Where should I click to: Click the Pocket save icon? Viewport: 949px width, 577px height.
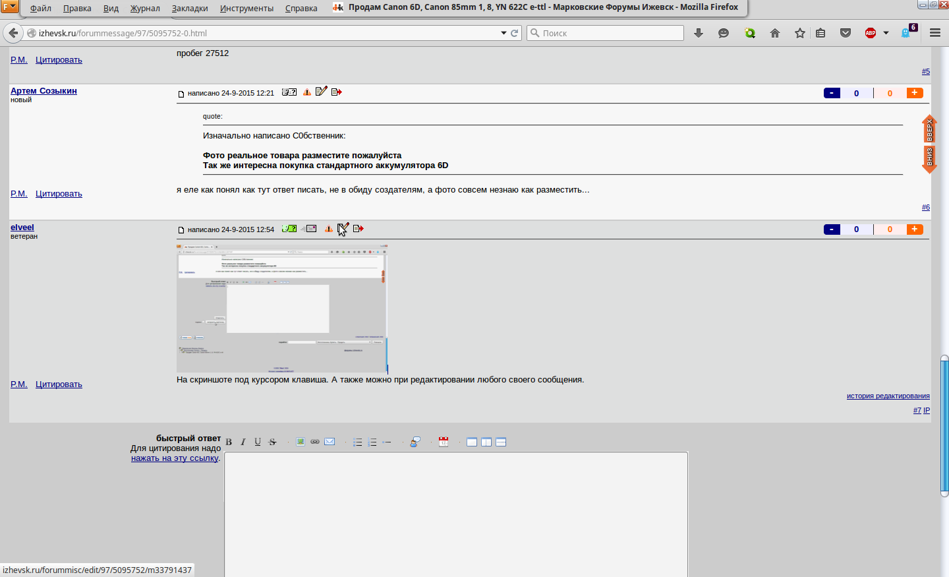pyautogui.click(x=846, y=33)
